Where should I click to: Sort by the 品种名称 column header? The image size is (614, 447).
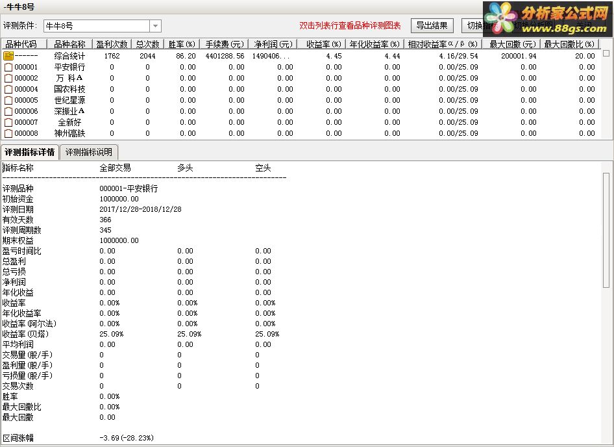coord(69,44)
